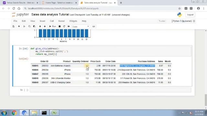Click the Logout button
Screen dimensions: 207x116
pos(190,15)
